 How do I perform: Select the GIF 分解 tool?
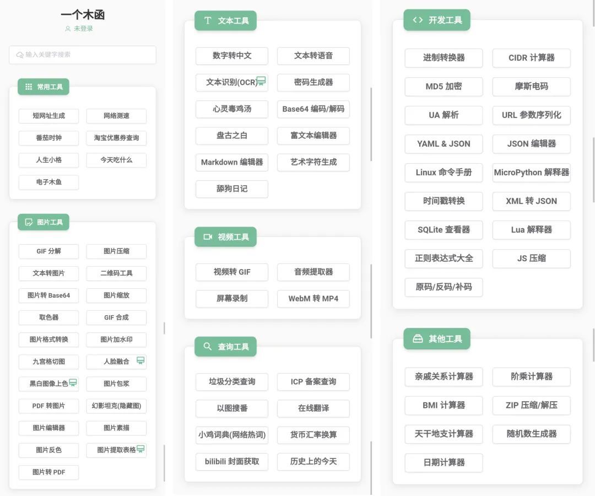click(48, 251)
